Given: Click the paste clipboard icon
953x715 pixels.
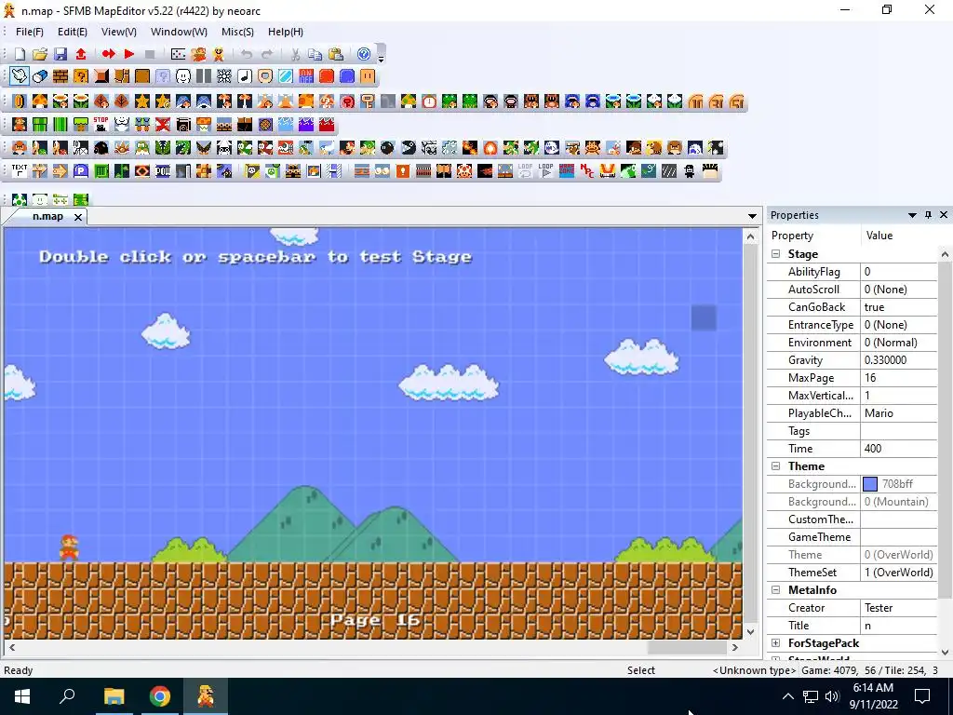Looking at the screenshot, I should tap(335, 54).
